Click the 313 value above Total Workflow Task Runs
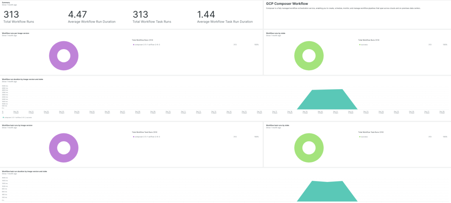Image resolution: width=451 pixels, height=203 pixels. pos(141,15)
